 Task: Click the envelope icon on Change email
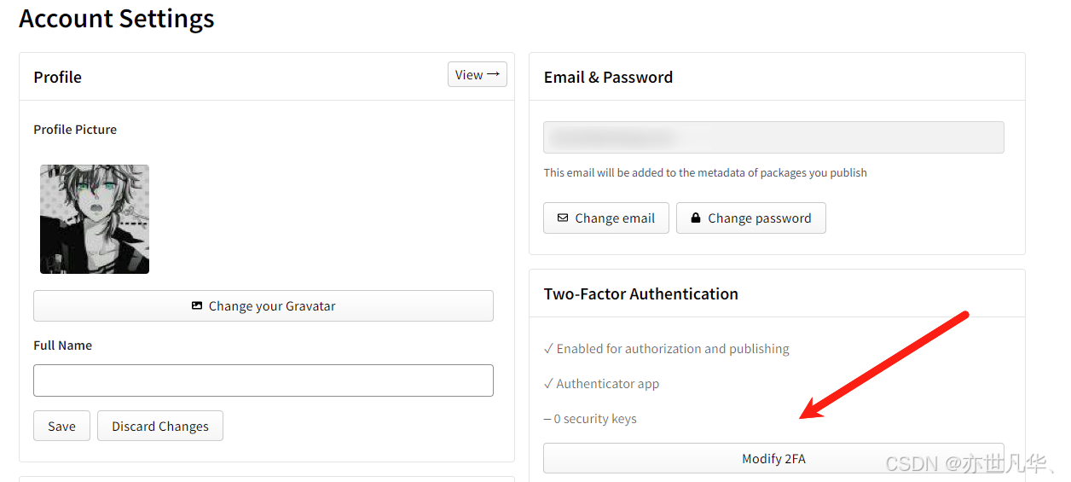click(x=563, y=218)
